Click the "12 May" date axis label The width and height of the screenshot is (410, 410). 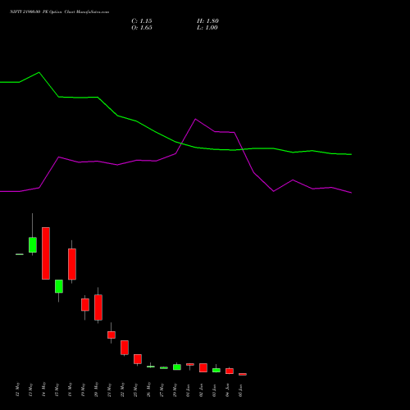(x=18, y=389)
